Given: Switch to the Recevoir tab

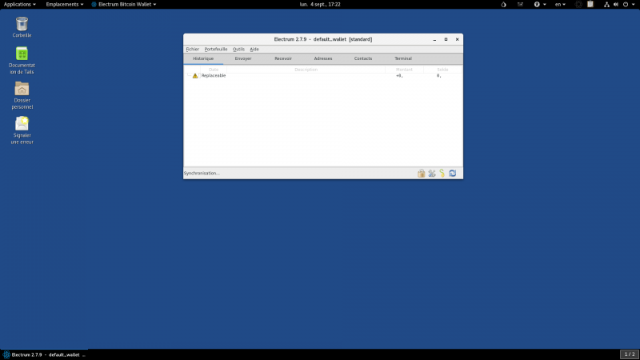Looking at the screenshot, I should (x=283, y=58).
